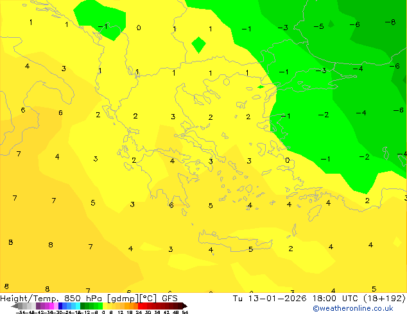Select the dark blue legend swatch above -30
This screenshot has width=407, height=314.
tap(60, 306)
